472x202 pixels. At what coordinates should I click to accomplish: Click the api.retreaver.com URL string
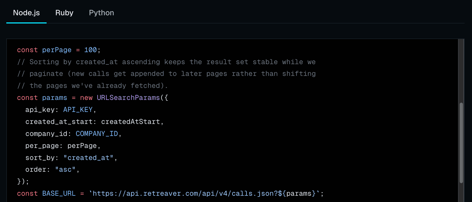point(204,194)
